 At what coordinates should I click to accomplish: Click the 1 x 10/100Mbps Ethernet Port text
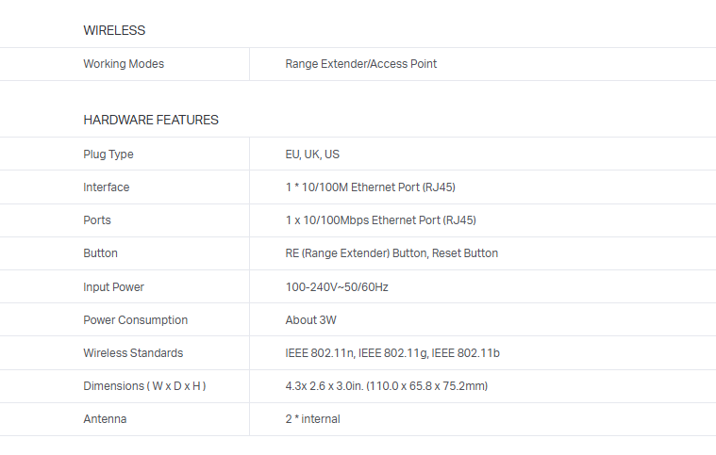pyautogui.click(x=380, y=220)
